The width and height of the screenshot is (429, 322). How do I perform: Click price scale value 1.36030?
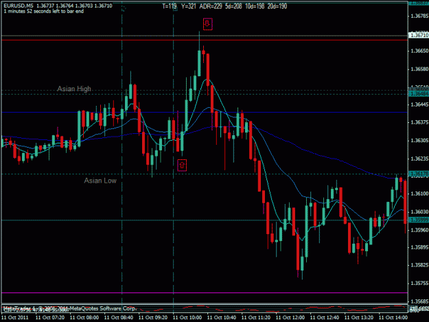(x=419, y=211)
